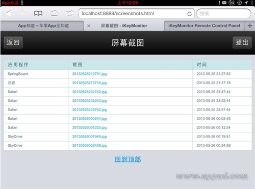Open screenshot 20130525235742.jpg
255x189 pixels.
coord(89,110)
